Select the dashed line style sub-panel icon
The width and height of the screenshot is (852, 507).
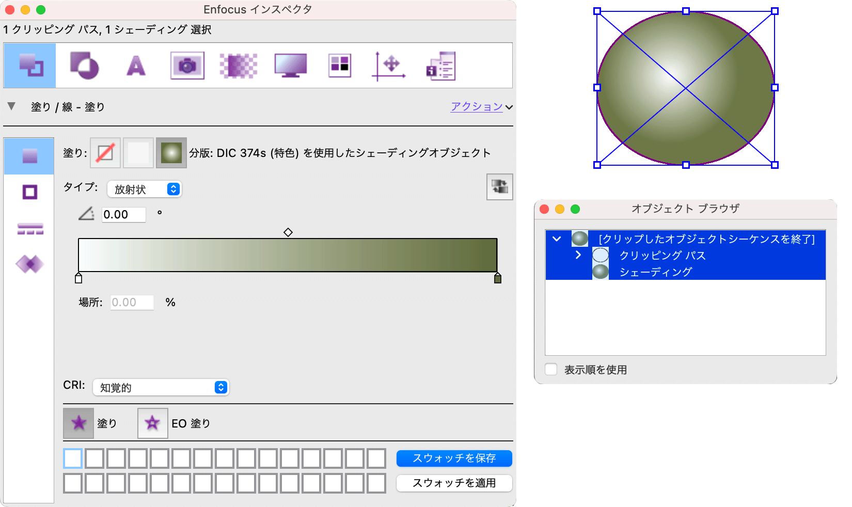tap(30, 229)
